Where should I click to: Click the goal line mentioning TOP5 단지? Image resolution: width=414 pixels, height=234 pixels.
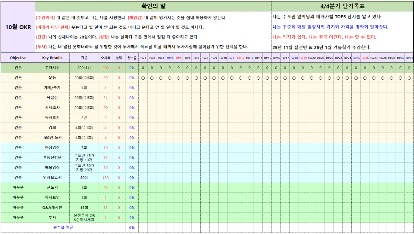click(x=327, y=17)
